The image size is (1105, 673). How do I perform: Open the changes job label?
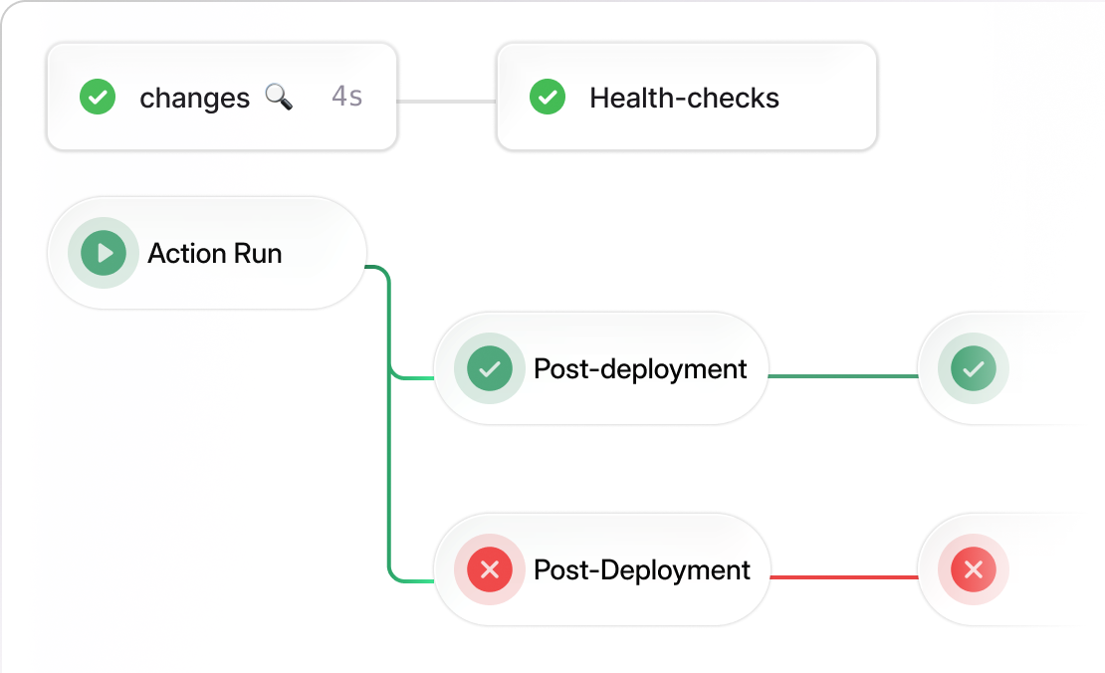point(195,98)
